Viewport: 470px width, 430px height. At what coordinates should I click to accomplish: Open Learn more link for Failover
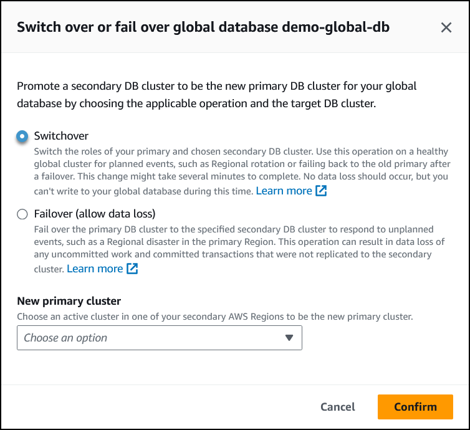pos(95,269)
